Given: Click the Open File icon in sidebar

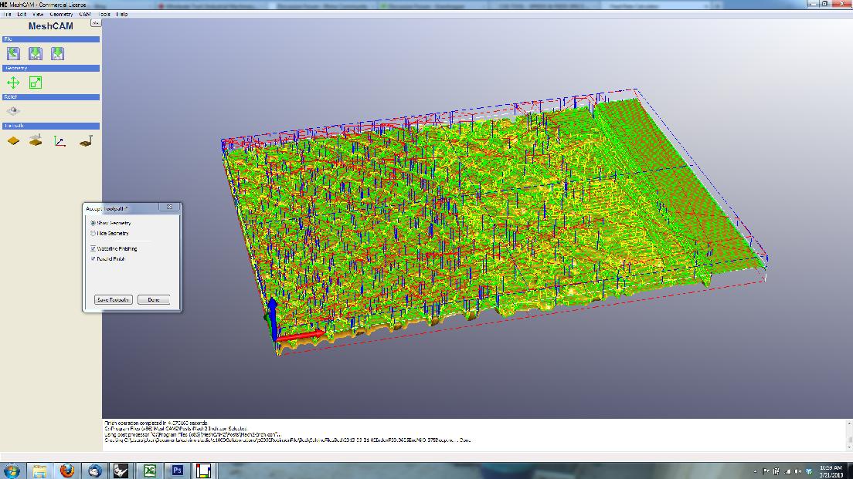Looking at the screenshot, I should pos(14,53).
